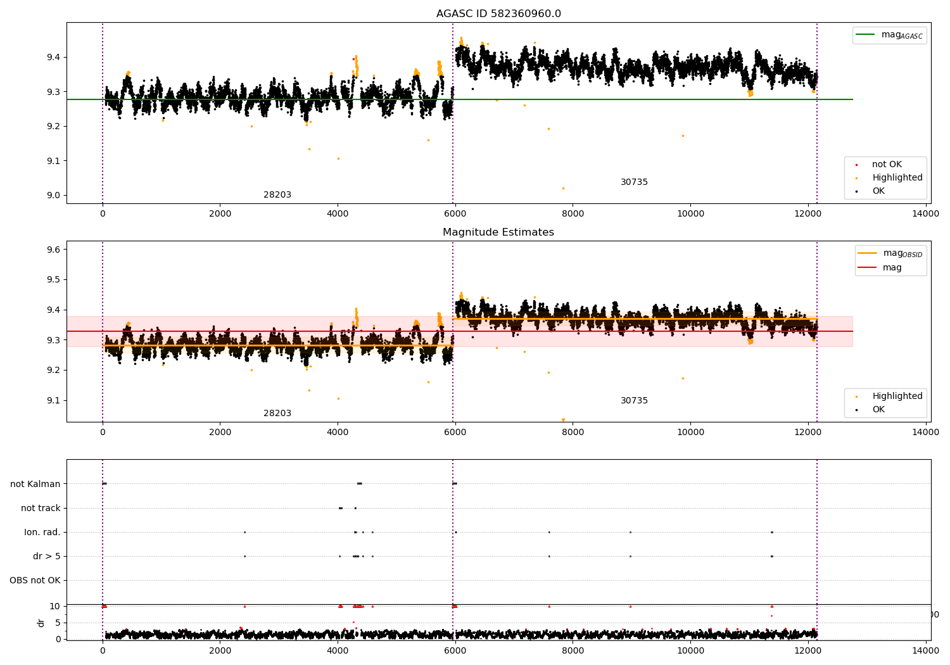
Task: Click the '6000' x-tick under the bottom plot
Action: [x=455, y=650]
